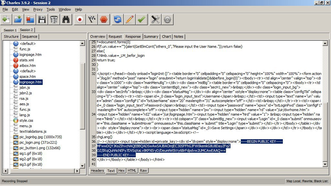Open the Tools menu

pyautogui.click(x=51, y=9)
